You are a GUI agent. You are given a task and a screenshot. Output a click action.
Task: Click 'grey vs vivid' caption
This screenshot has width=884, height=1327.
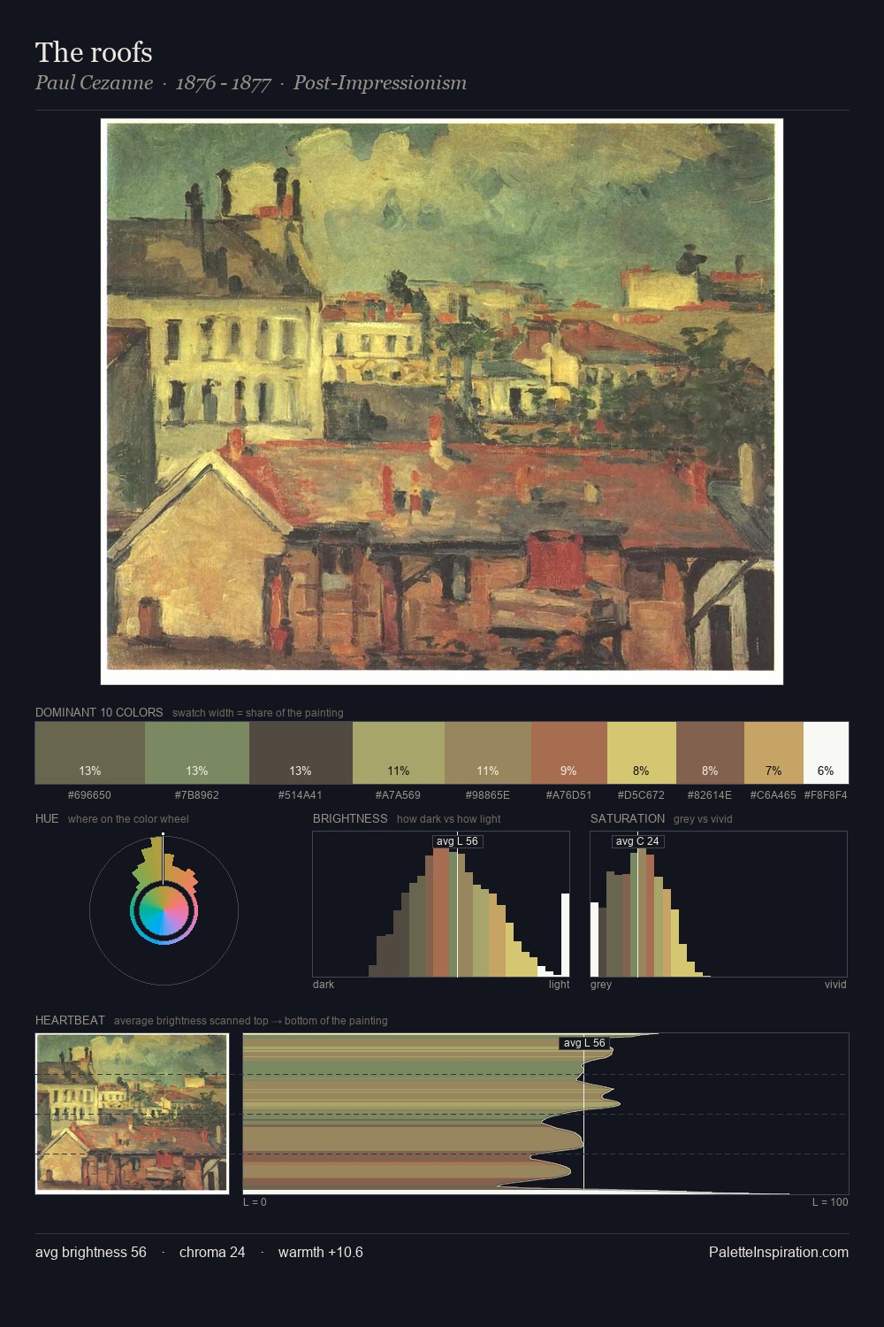703,819
